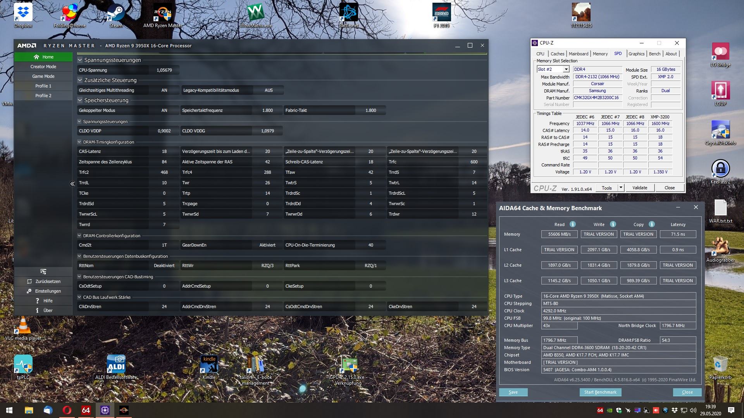This screenshot has height=418, width=744.
Task: Collapse Benutzersteuerungen Datenbuskonfiguration section
Action: point(79,256)
